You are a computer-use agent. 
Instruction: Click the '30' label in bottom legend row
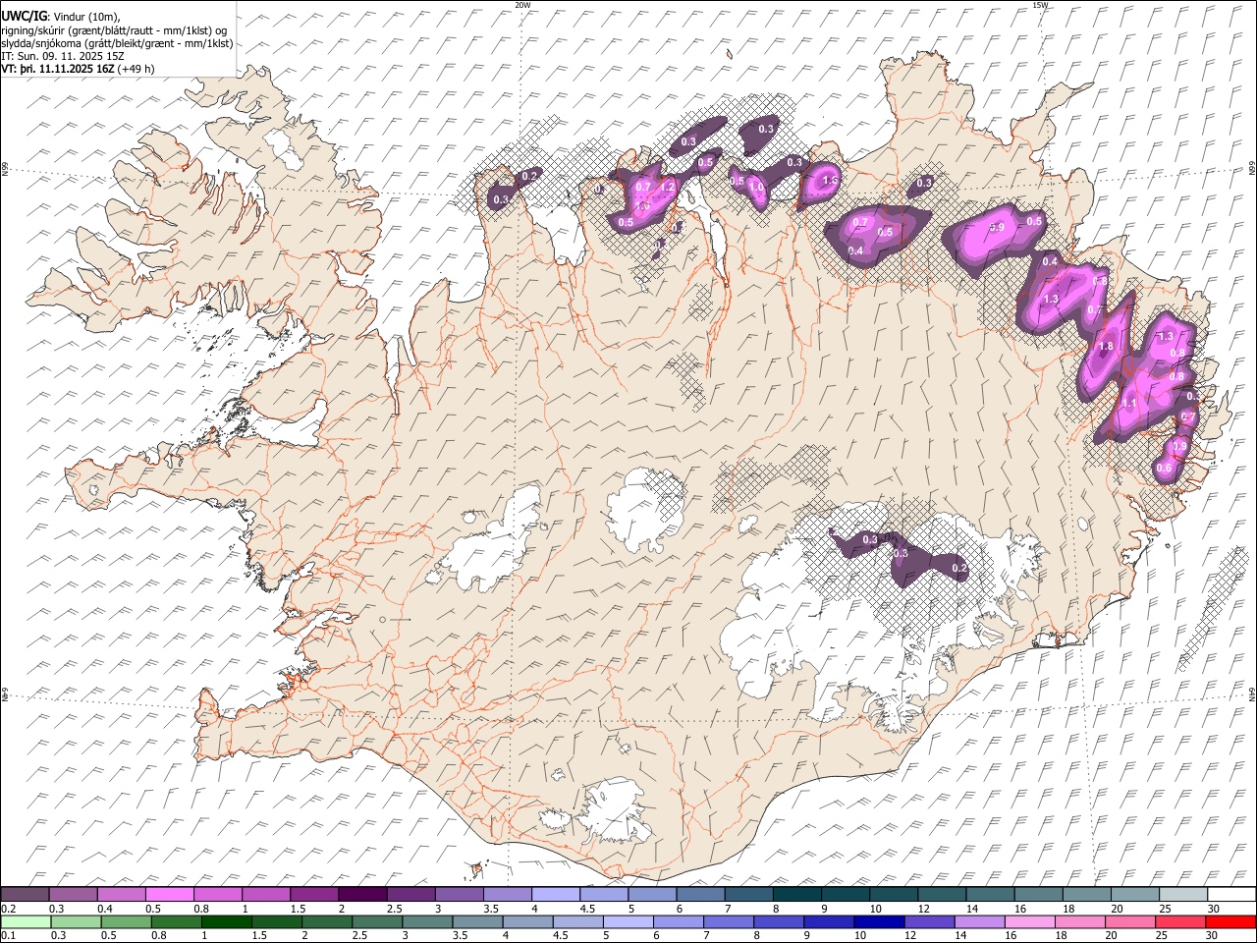point(1214,936)
